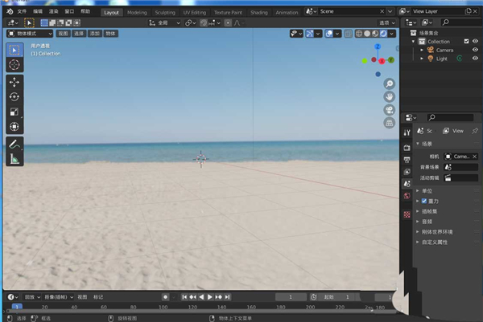483x322 pixels.
Task: Click the zoom view magnifier icon
Action: (x=389, y=84)
